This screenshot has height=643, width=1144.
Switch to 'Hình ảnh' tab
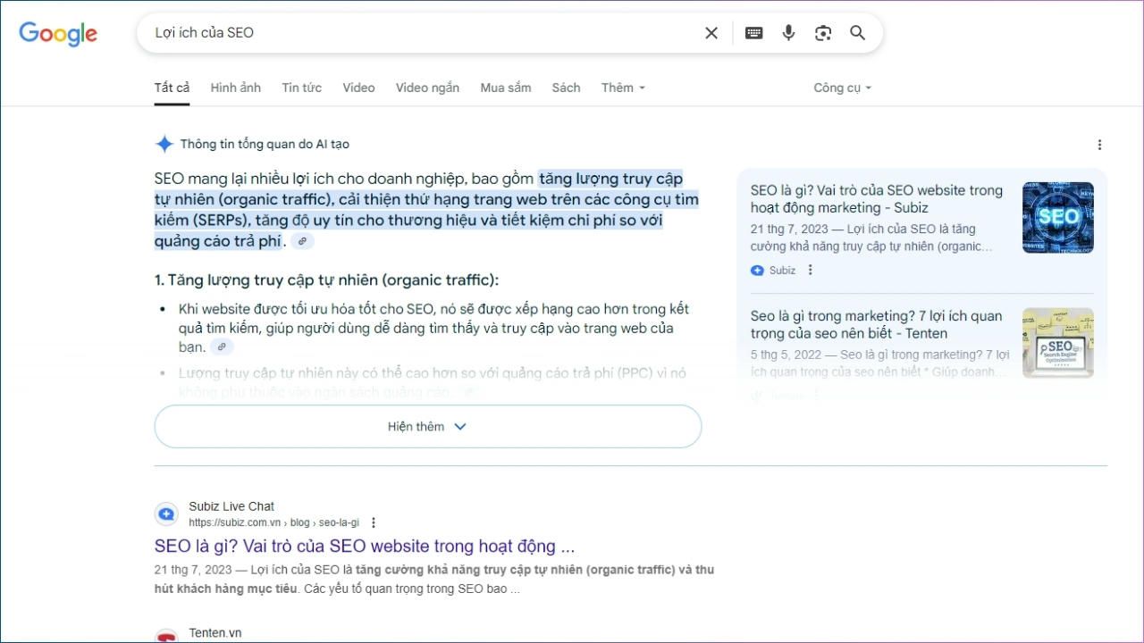[x=236, y=88]
